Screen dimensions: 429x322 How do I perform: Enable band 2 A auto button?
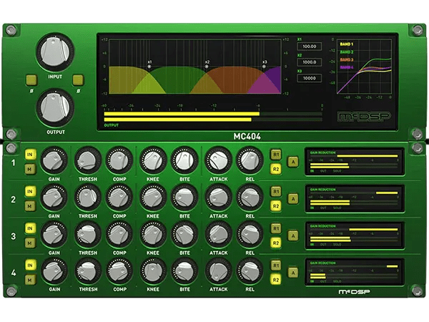coord(293,199)
